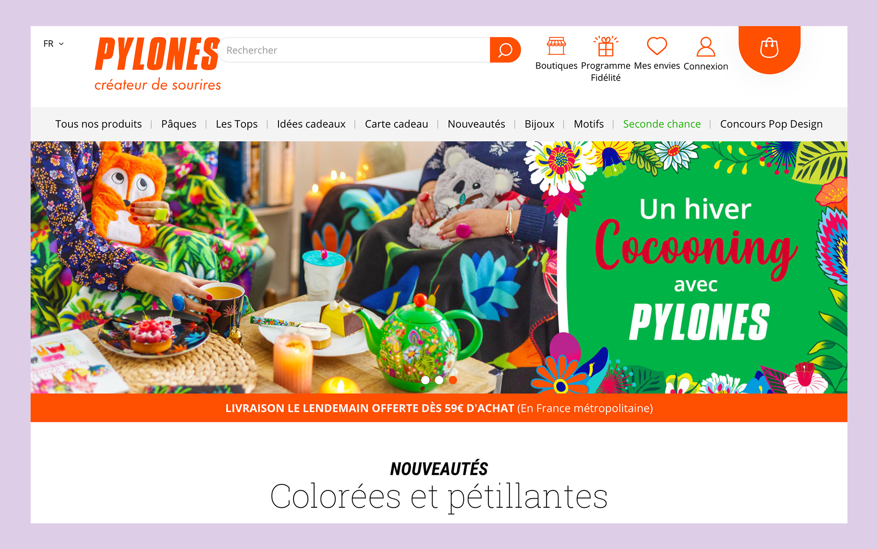Open the shopping bag cart
The image size is (878, 549).
pyautogui.click(x=769, y=48)
